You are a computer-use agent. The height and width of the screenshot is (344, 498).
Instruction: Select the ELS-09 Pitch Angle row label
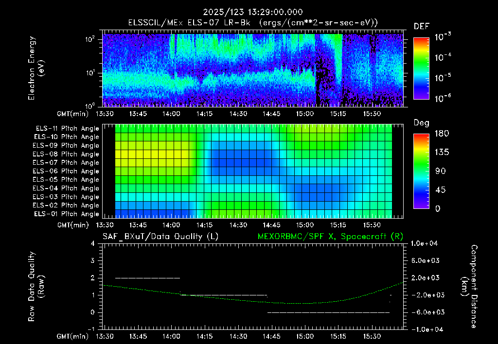(x=66, y=146)
